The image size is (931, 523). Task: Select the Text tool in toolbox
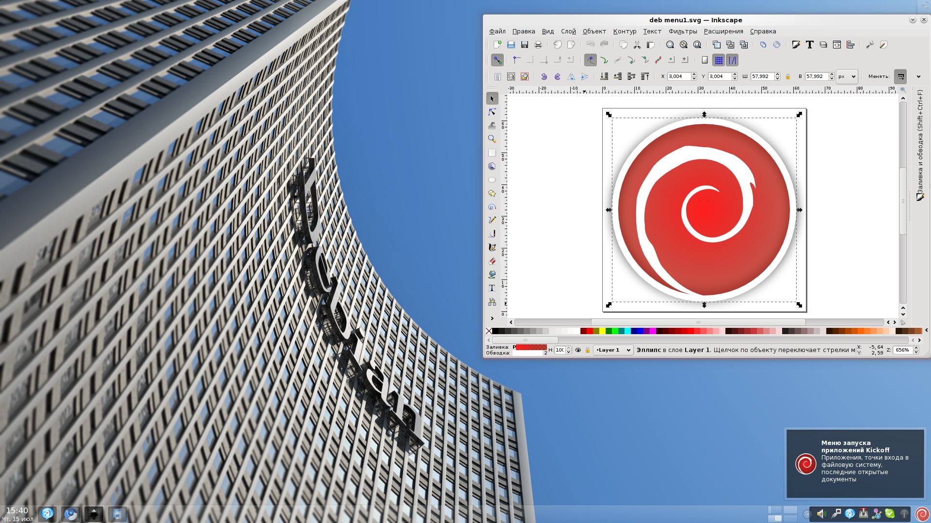492,288
